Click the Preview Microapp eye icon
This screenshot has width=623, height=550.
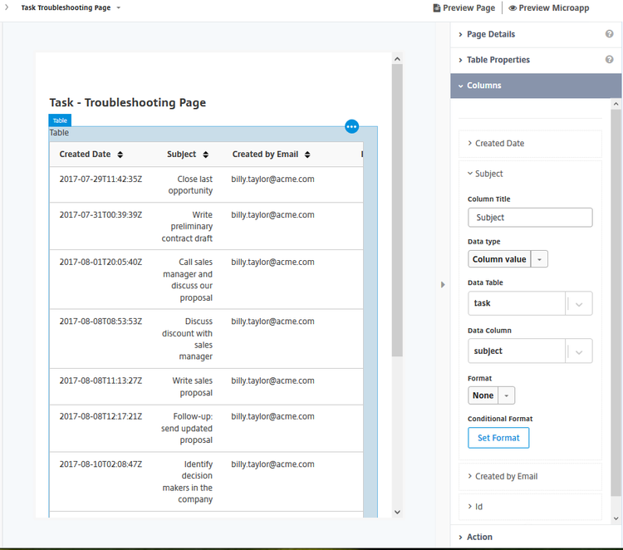513,8
